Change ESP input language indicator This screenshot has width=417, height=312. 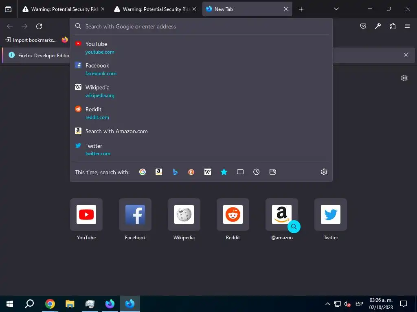(x=359, y=304)
